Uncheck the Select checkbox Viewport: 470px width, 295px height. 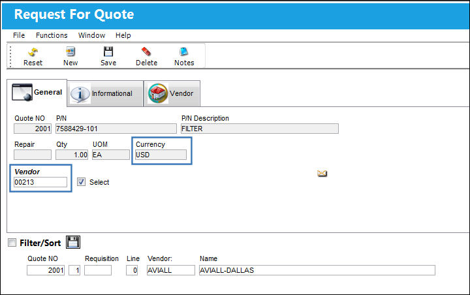(x=81, y=182)
